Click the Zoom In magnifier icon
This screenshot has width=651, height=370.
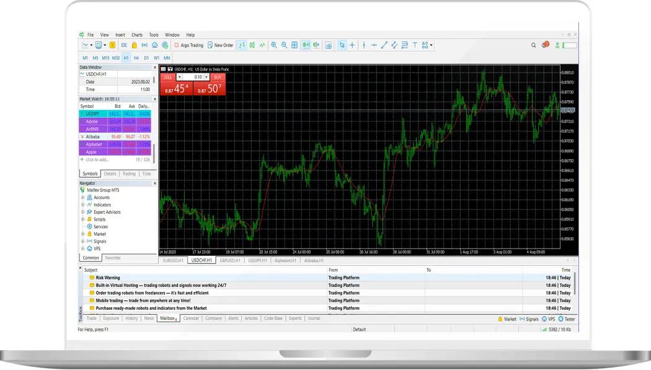[274, 45]
